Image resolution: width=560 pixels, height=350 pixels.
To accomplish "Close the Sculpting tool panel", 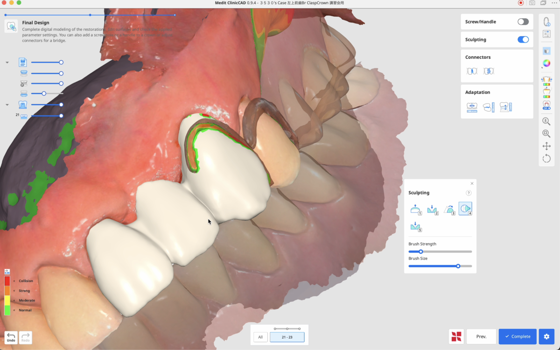I will pyautogui.click(x=472, y=183).
